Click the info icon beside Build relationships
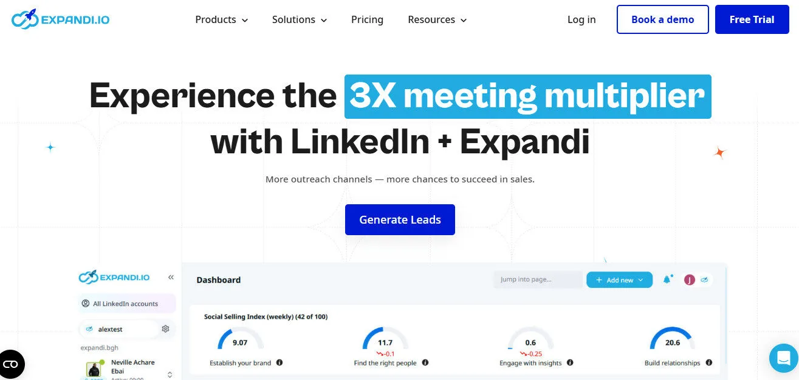 click(709, 362)
